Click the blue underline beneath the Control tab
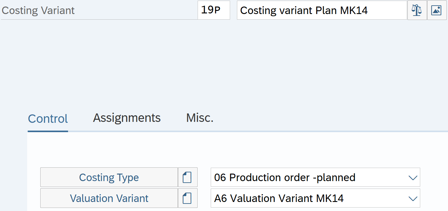This screenshot has width=448, height=211. 48,131
